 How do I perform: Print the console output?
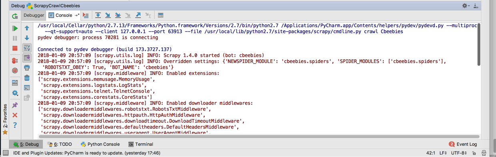click(27, 68)
